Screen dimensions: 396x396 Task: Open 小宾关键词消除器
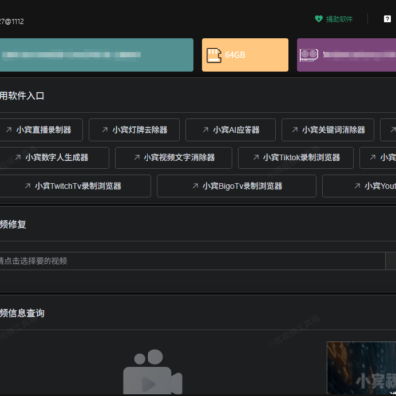point(328,130)
